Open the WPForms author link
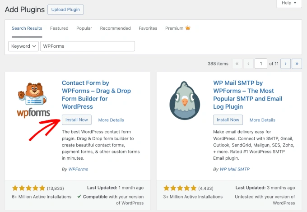307x212 pixels. coord(78,169)
